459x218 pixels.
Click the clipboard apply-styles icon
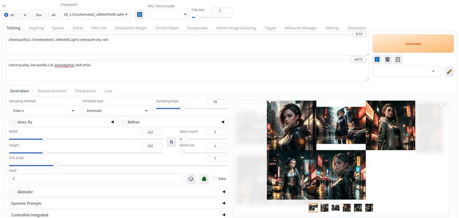397,60
